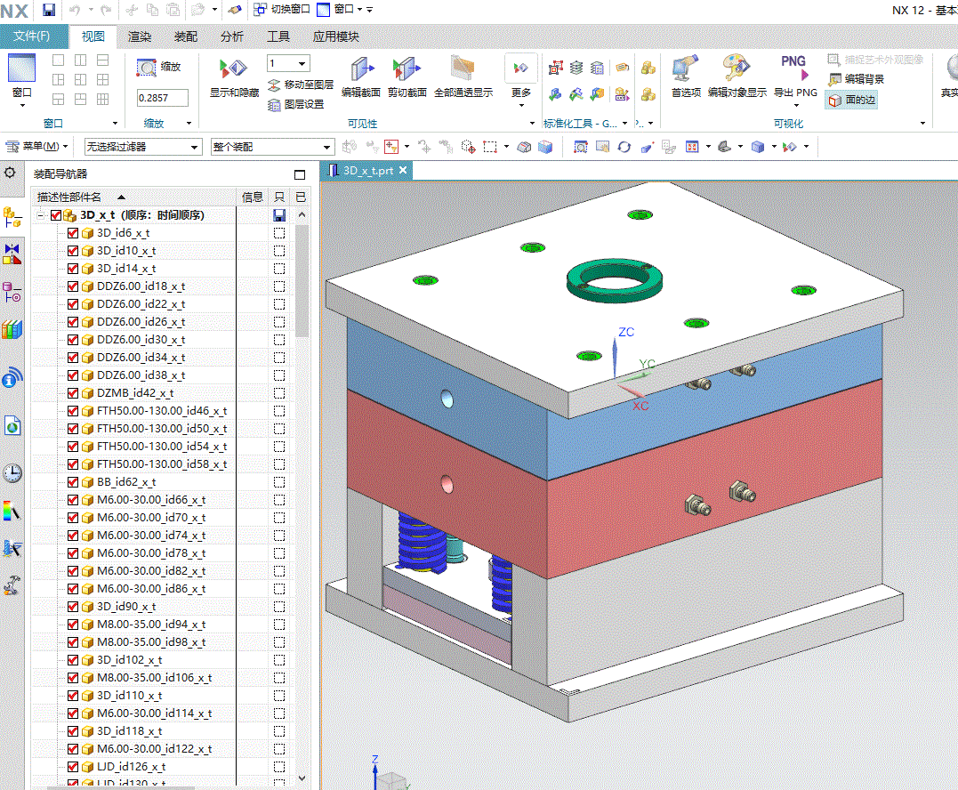This screenshot has height=790, width=958.
Task: Open the Preferences tool
Action: click(x=686, y=77)
